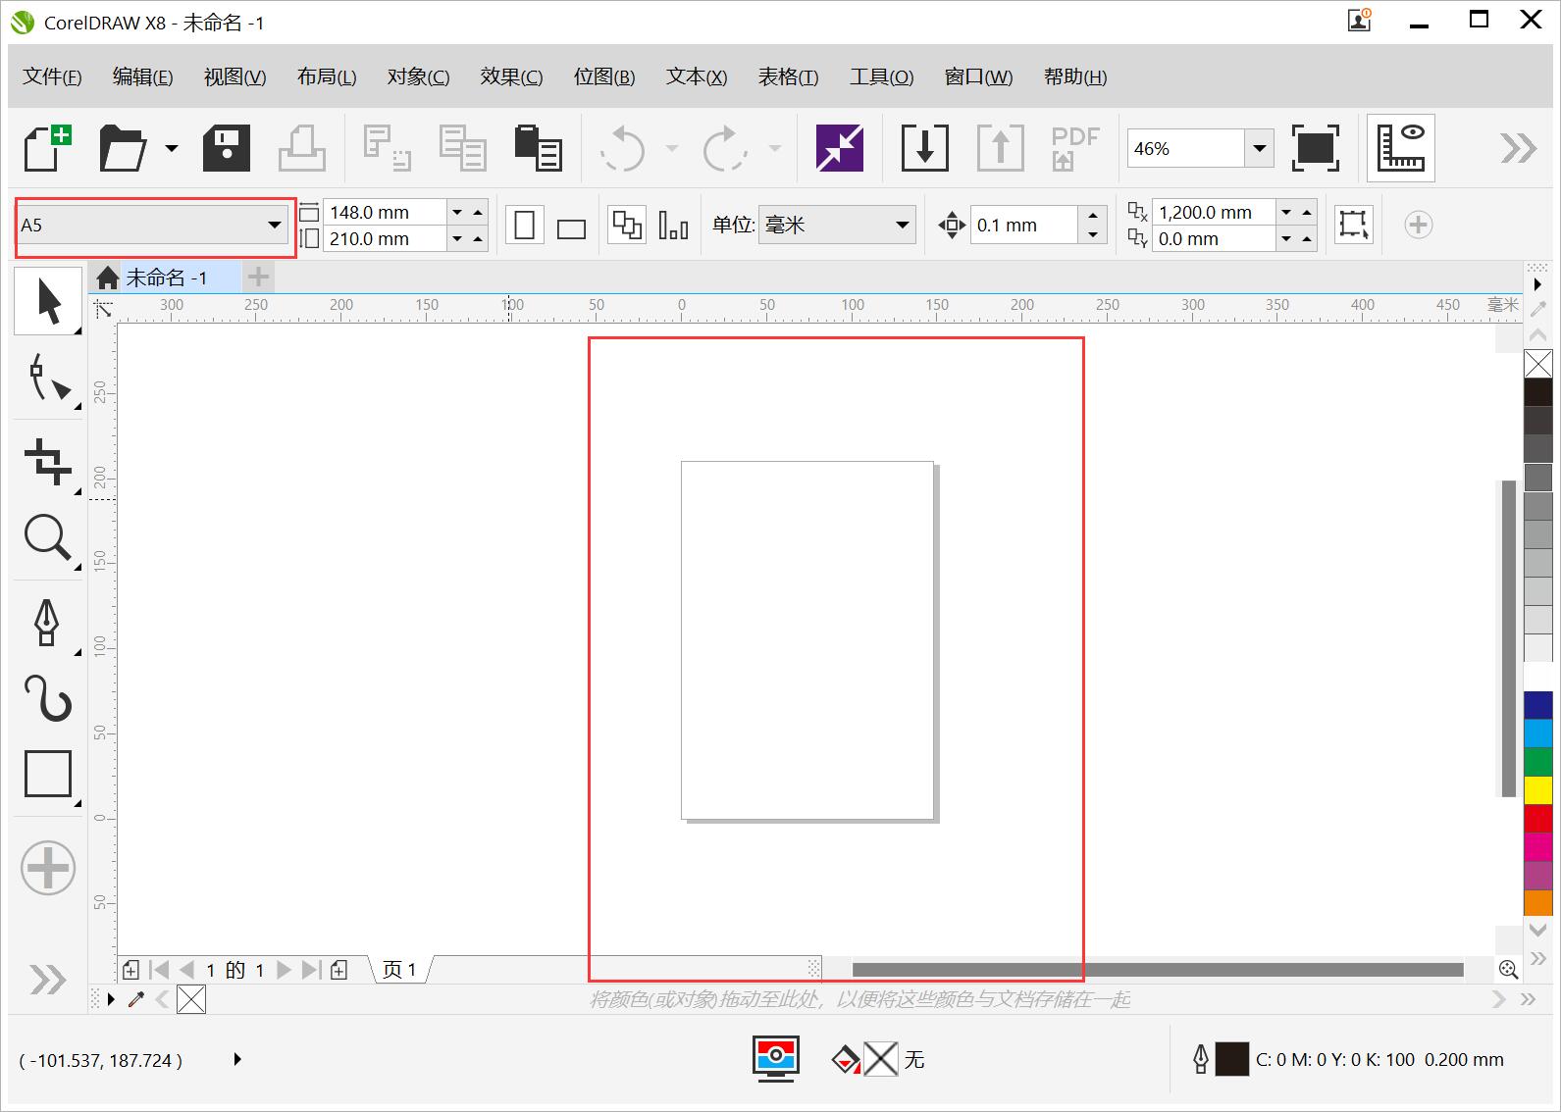Click property bar quick customize plus
This screenshot has height=1112, width=1561.
pos(1418,225)
